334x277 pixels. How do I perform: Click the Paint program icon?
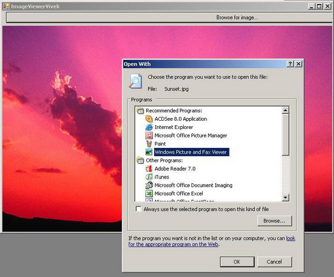[x=149, y=144]
